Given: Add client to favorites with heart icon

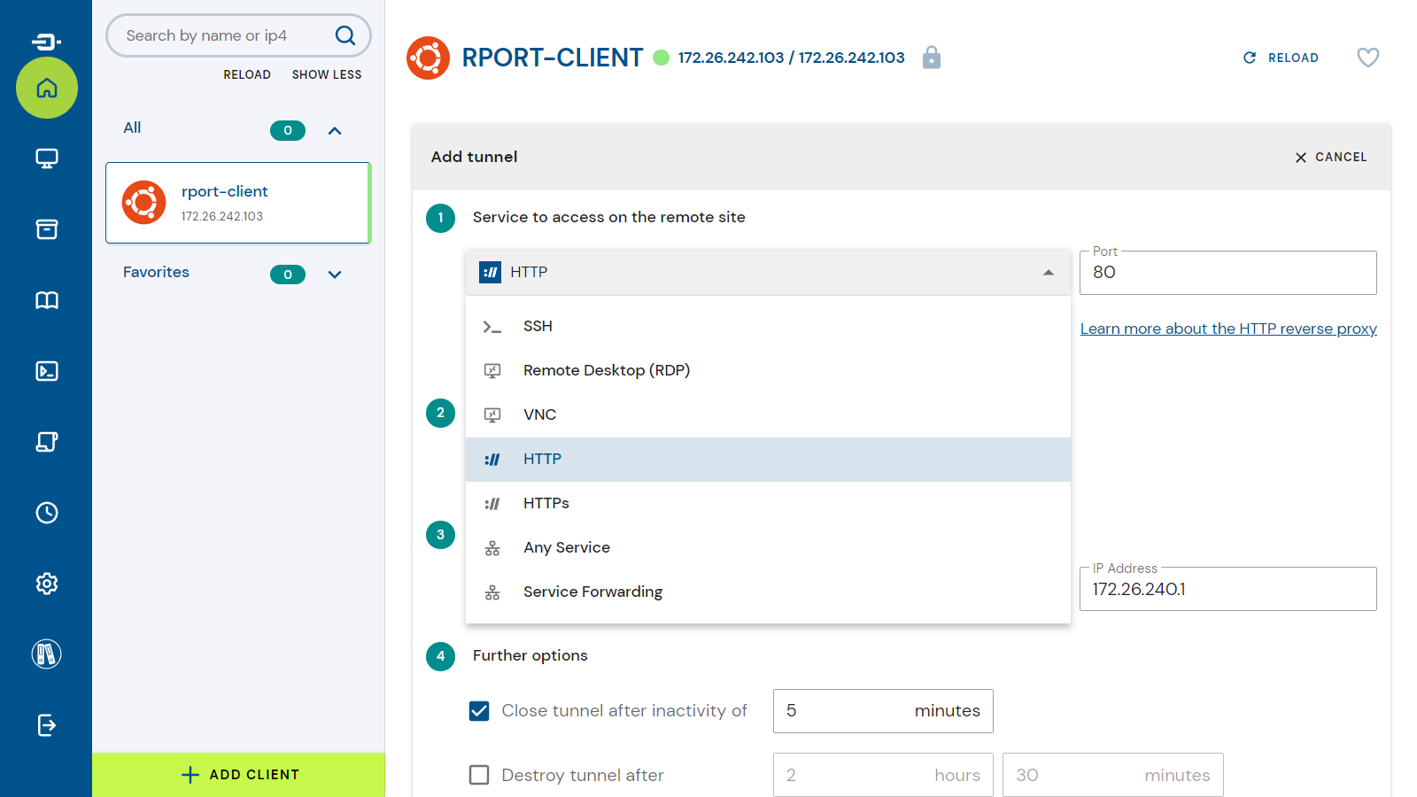Looking at the screenshot, I should point(1367,58).
